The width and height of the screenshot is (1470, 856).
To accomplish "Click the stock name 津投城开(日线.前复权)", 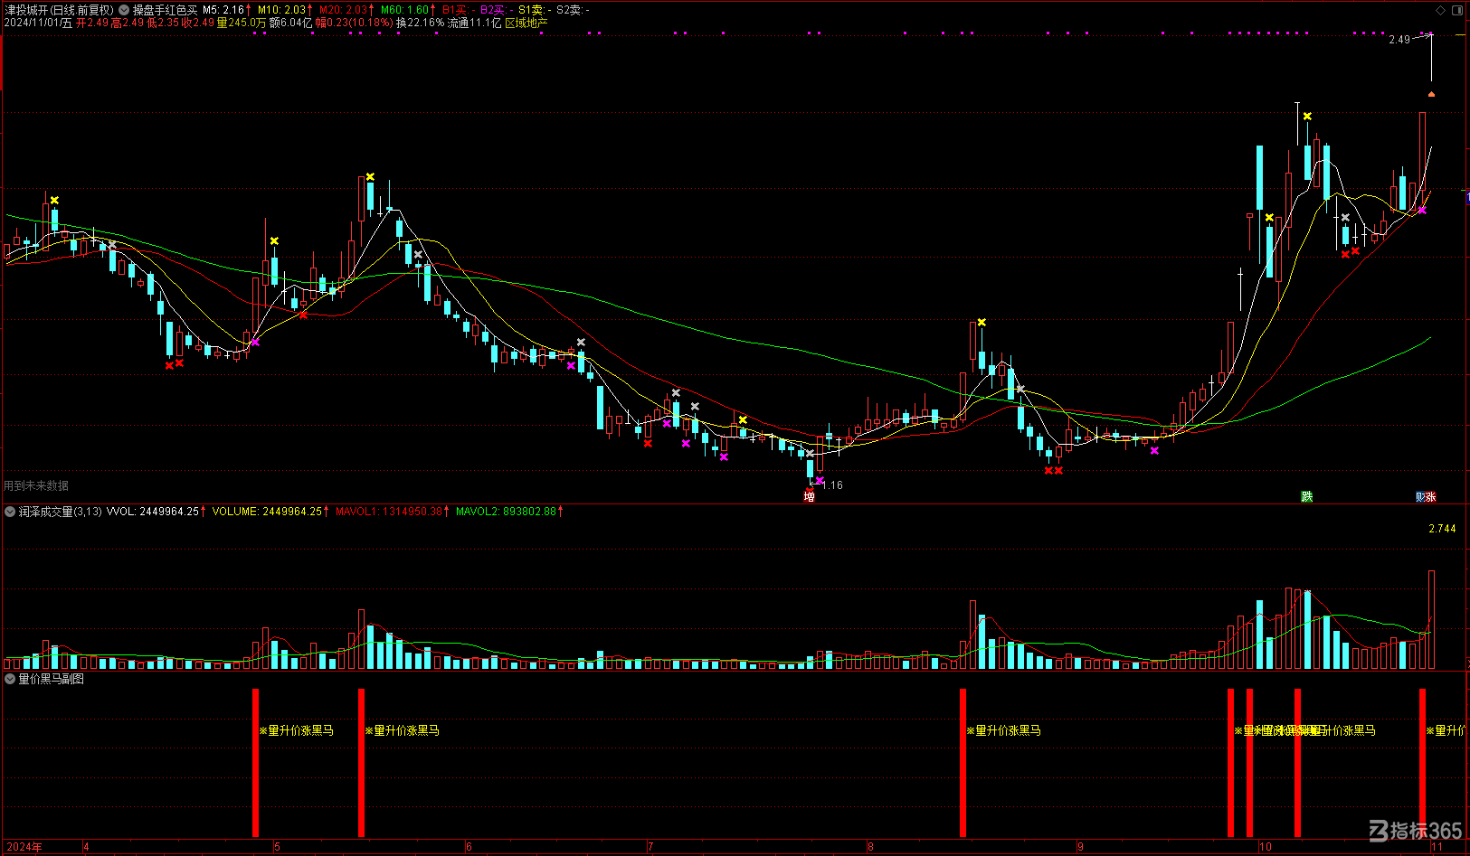I will (x=60, y=10).
